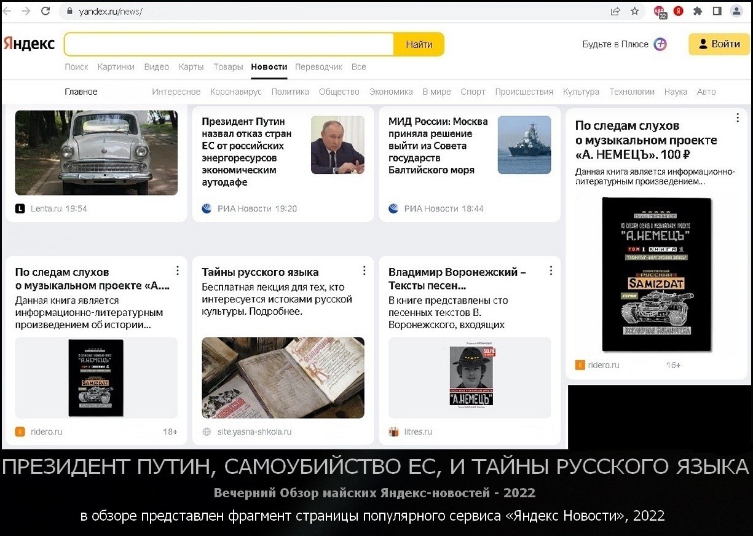Screen dimensions: 753x536
Task: Click globe icon next to site.yasna-shkola.ru
Action: [x=207, y=432]
